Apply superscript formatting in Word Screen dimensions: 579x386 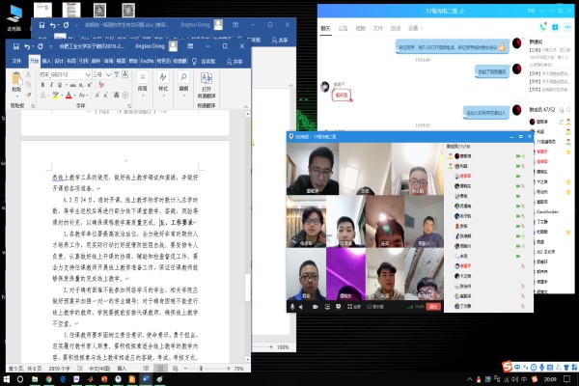point(90,85)
